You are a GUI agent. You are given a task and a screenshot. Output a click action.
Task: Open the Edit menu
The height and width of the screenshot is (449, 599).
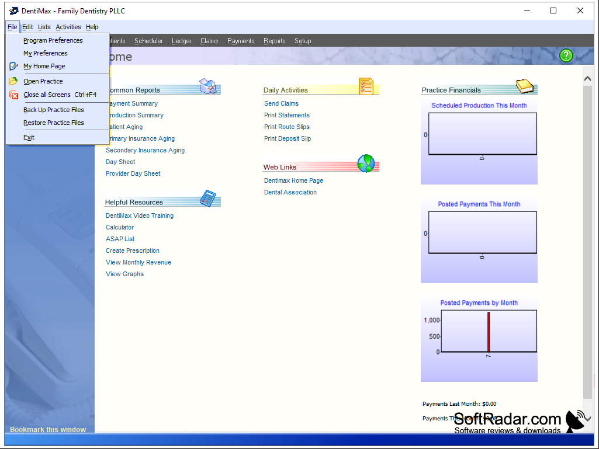(27, 27)
